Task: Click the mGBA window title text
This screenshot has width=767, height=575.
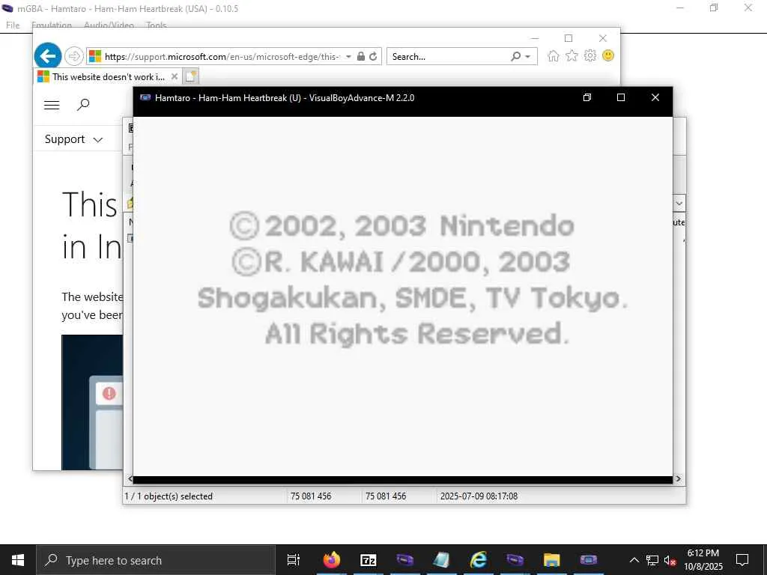Action: [127, 9]
